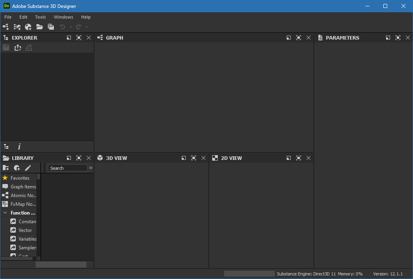Undock the 2D View panel
The image size is (413, 279).
click(289, 158)
